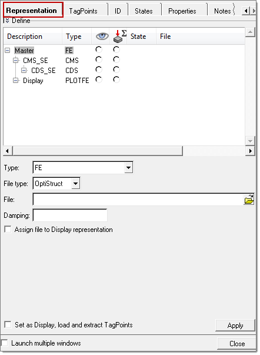Image resolution: width=260 pixels, height=355 pixels.
Task: Click the eye visibility column header icon
Action: (102, 37)
